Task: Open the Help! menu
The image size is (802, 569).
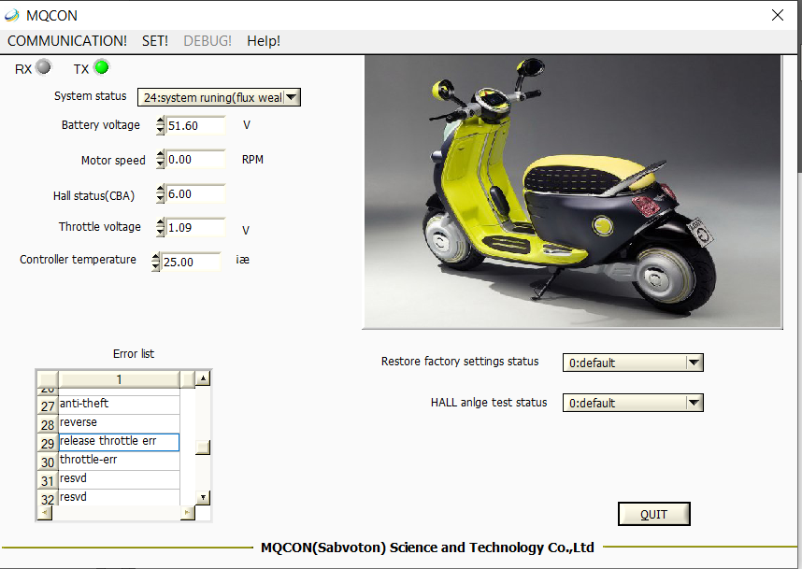Action: [264, 41]
